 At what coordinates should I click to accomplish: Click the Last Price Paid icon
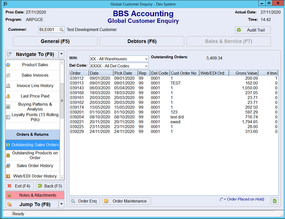pos(8,96)
